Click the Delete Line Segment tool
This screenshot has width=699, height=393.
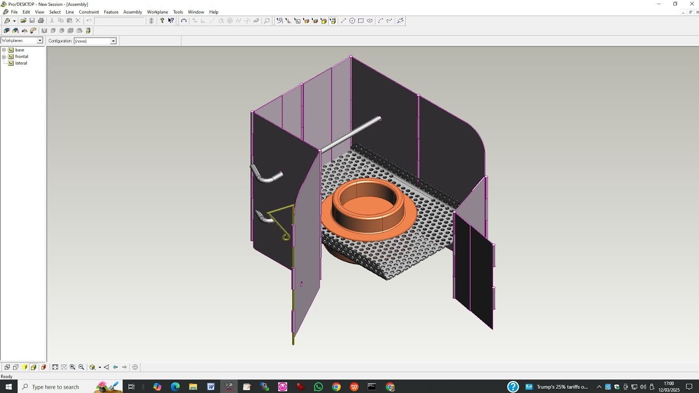(400, 21)
